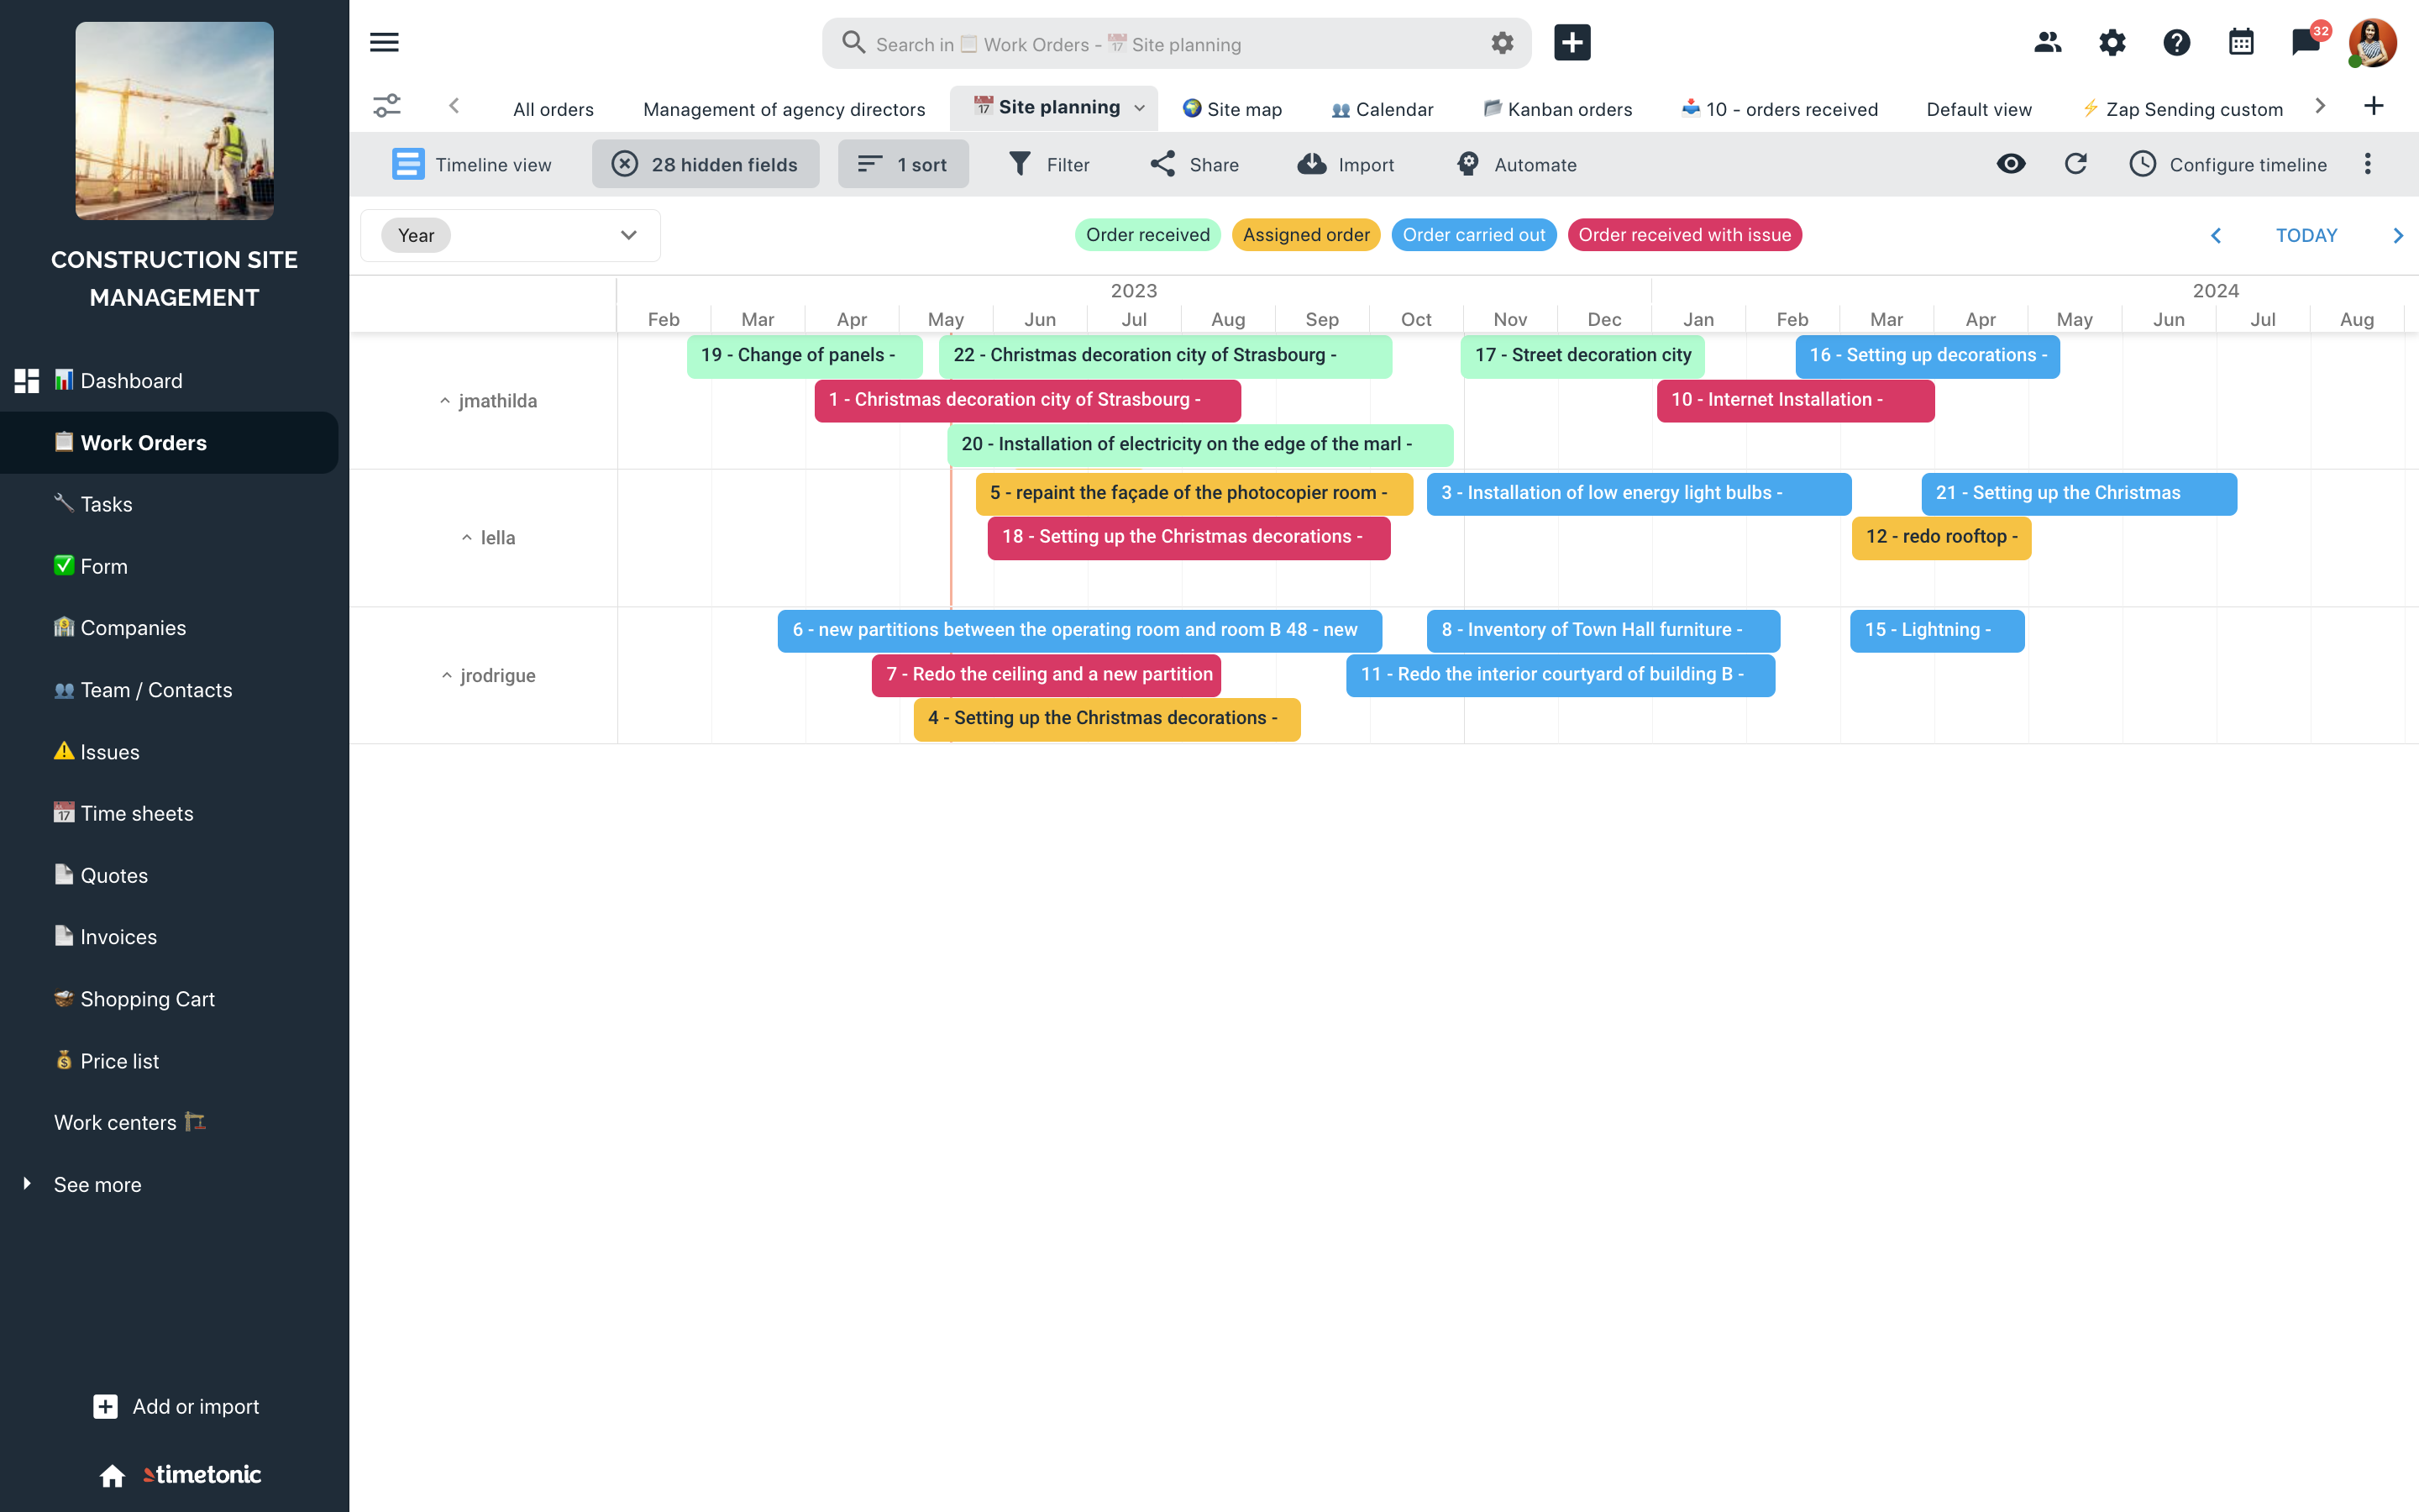Image resolution: width=2419 pixels, height=1512 pixels.
Task: Open the three-dot more options menu
Action: pos(2367,164)
